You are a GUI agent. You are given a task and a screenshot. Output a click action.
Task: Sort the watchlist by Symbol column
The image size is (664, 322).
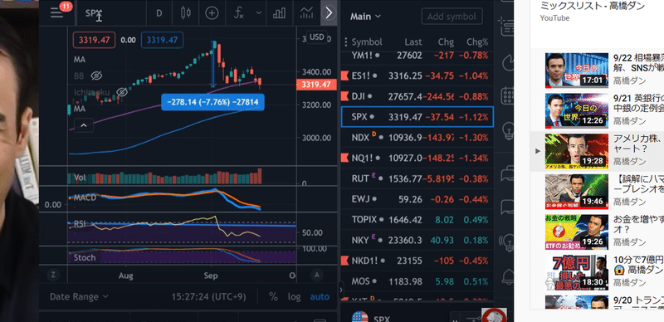[367, 42]
